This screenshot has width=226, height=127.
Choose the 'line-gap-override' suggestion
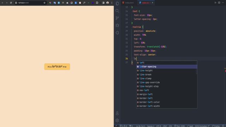click(x=167, y=82)
